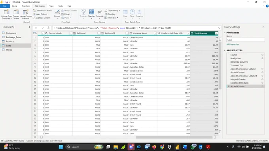Click the taskbar Search box

(x=84, y=147)
